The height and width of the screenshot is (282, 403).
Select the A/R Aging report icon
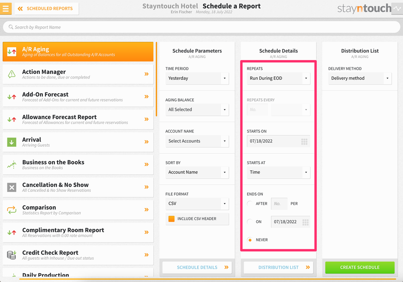12,52
